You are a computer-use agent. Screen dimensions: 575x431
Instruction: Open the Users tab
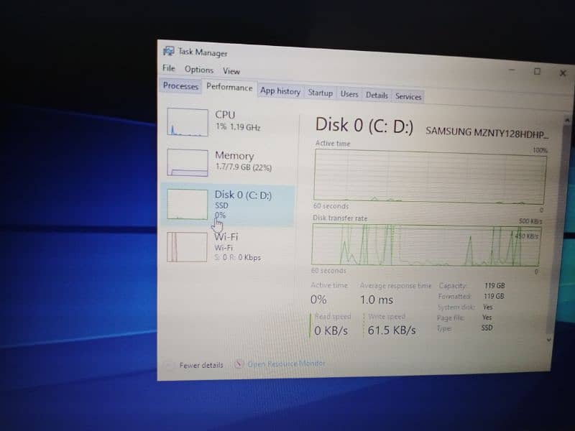coord(349,94)
